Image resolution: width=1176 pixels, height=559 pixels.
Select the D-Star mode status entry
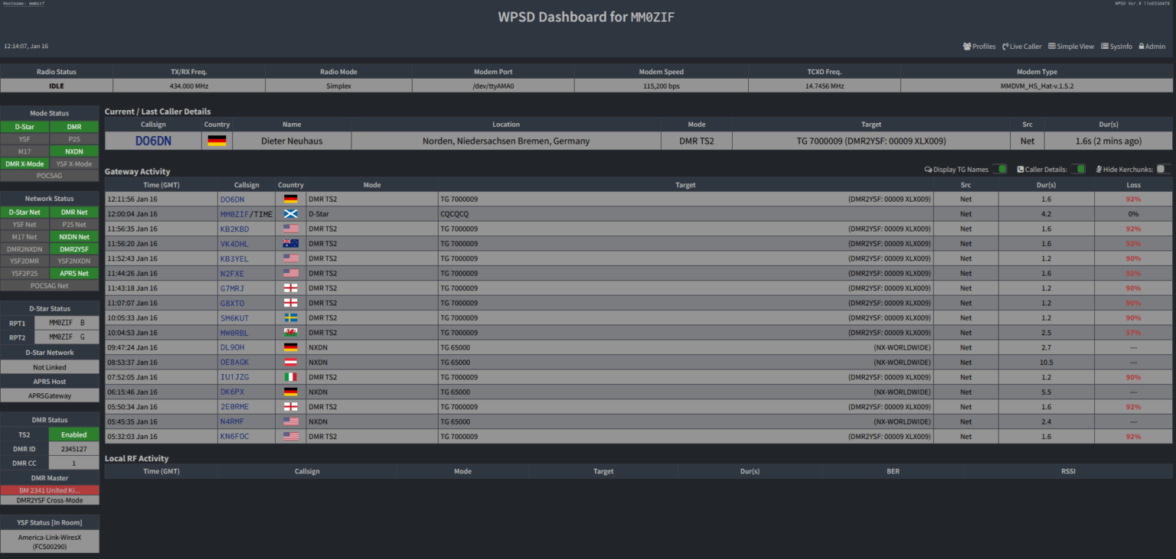tap(24, 126)
